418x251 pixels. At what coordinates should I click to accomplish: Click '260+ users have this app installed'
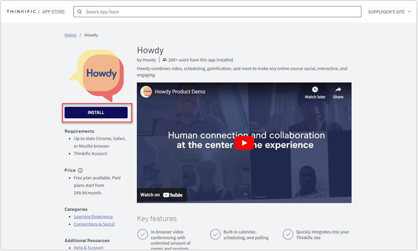pos(200,60)
